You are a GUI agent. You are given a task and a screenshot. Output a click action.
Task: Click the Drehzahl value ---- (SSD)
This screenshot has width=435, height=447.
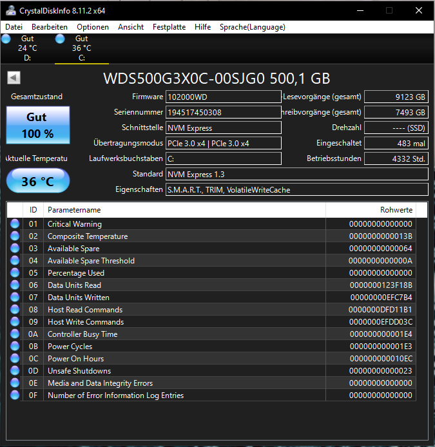(396, 128)
